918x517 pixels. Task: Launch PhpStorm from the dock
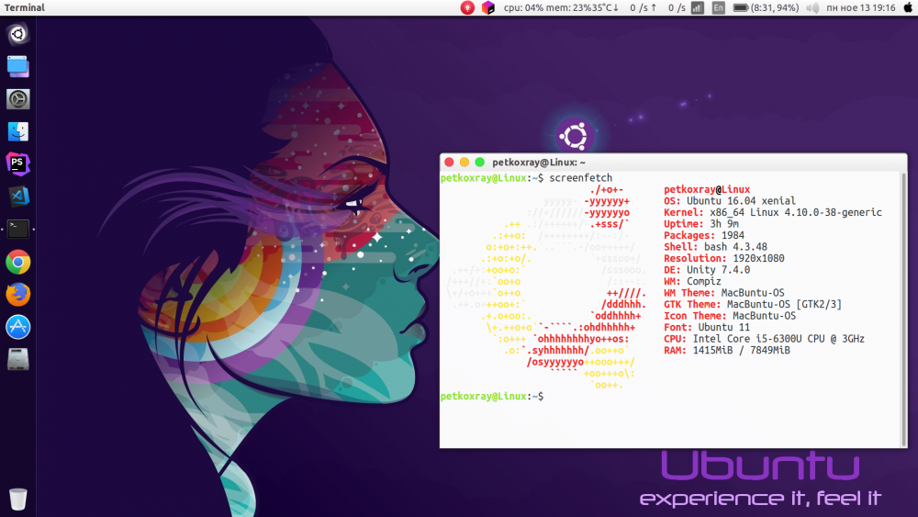click(x=18, y=164)
